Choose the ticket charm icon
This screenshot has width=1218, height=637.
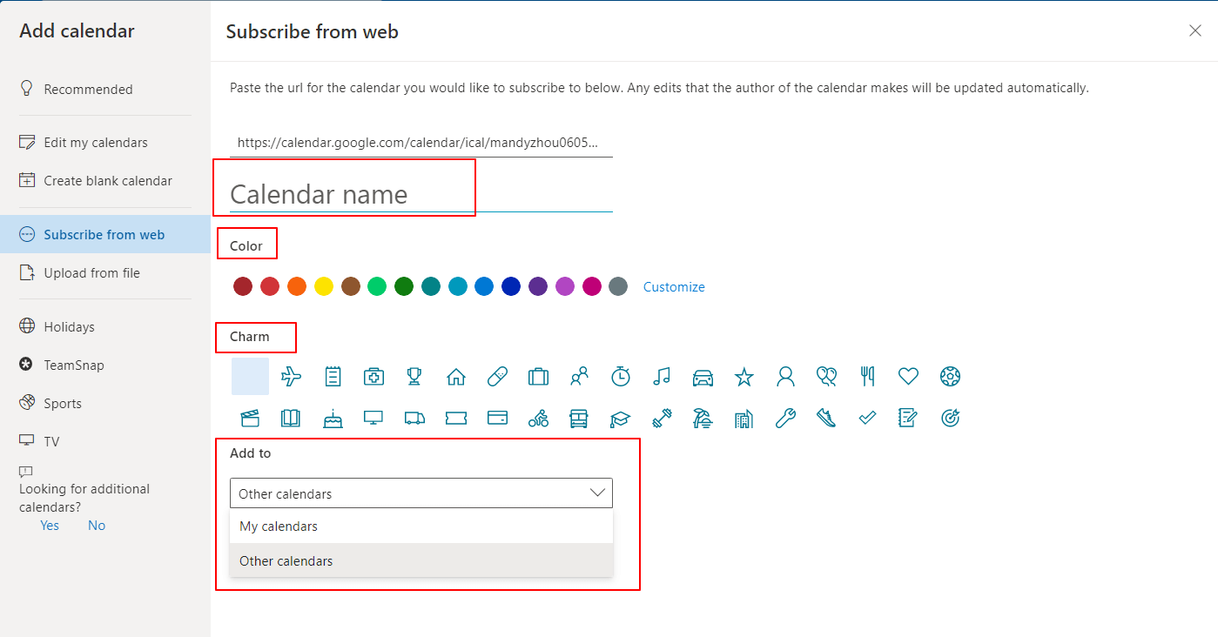click(456, 419)
